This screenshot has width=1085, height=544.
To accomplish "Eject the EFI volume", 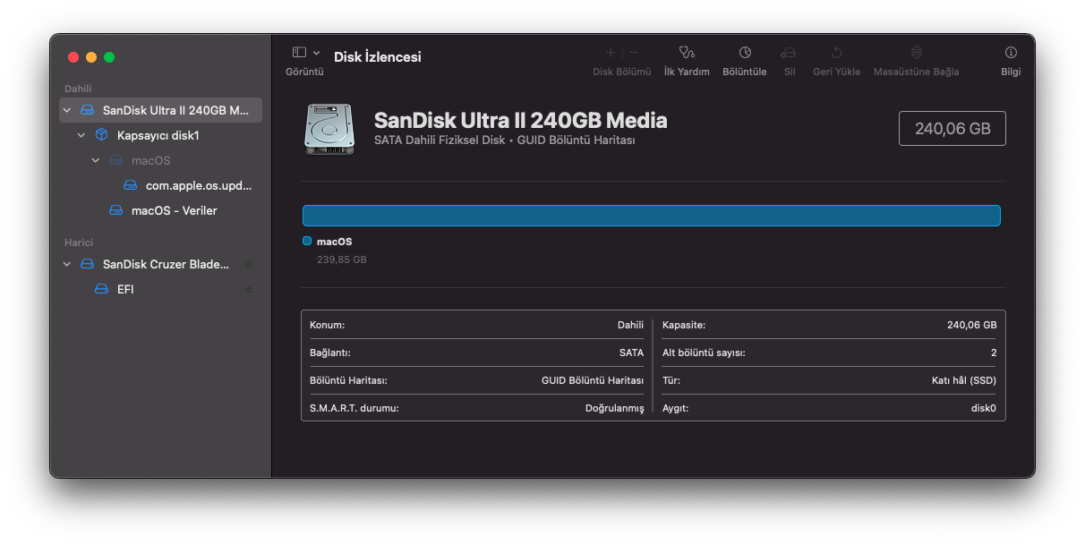I will click(249, 290).
